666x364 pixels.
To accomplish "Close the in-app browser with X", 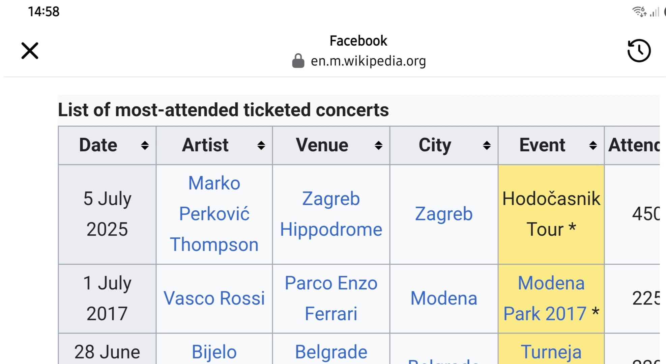I will pos(30,51).
